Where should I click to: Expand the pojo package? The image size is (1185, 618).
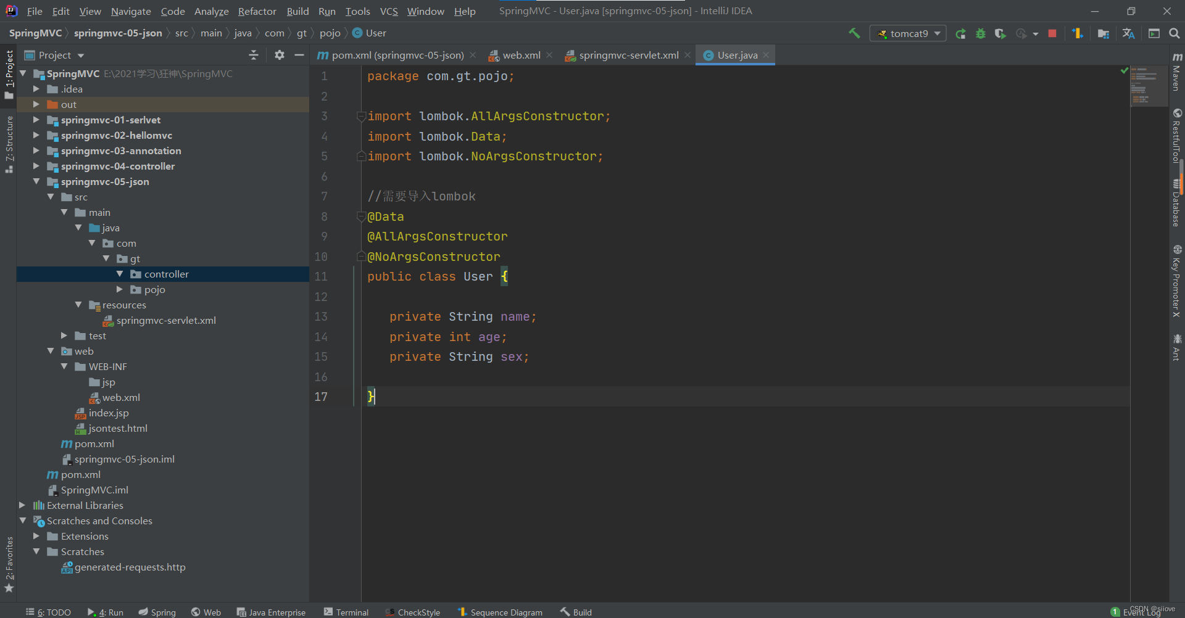(120, 289)
